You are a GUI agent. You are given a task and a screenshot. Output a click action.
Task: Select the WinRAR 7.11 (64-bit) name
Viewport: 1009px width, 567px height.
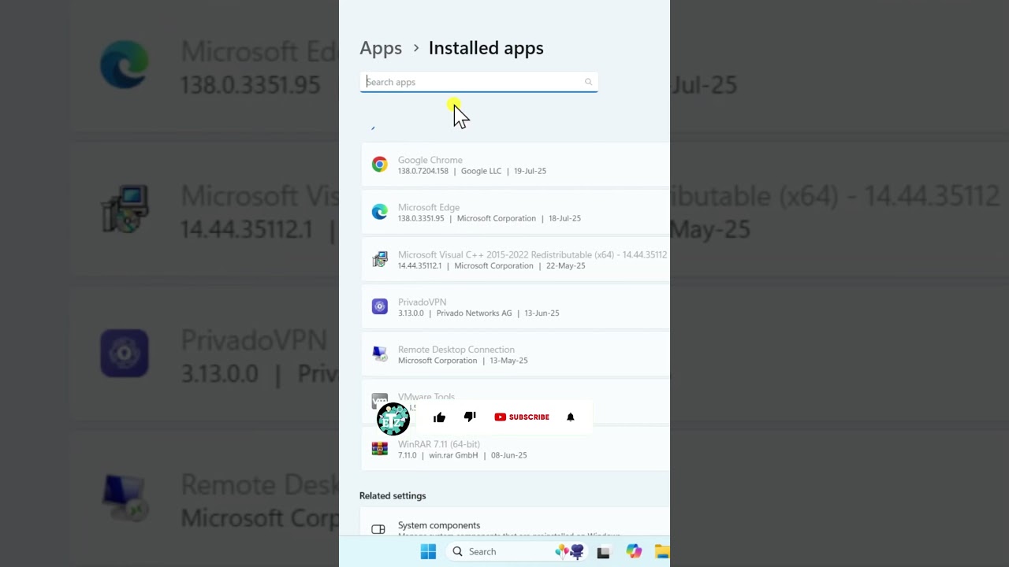tap(439, 444)
